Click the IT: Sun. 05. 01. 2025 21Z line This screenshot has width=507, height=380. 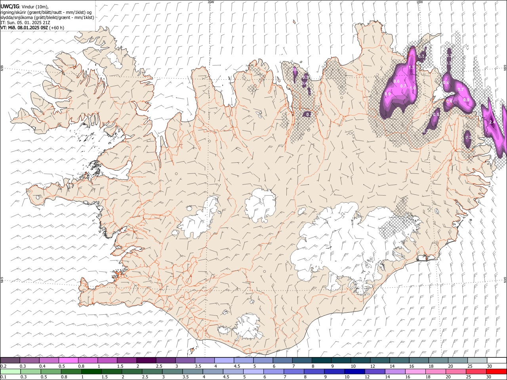point(25,23)
